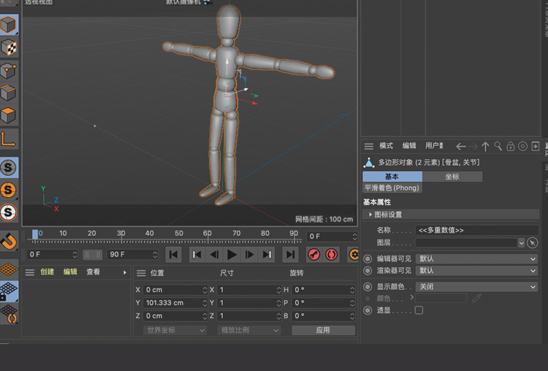Click the 名称 name field
The height and width of the screenshot is (371, 548).
pos(476,230)
